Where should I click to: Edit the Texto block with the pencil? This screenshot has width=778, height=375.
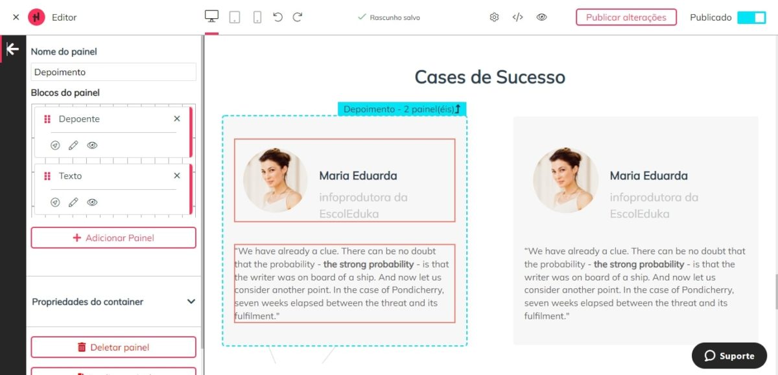pyautogui.click(x=73, y=203)
